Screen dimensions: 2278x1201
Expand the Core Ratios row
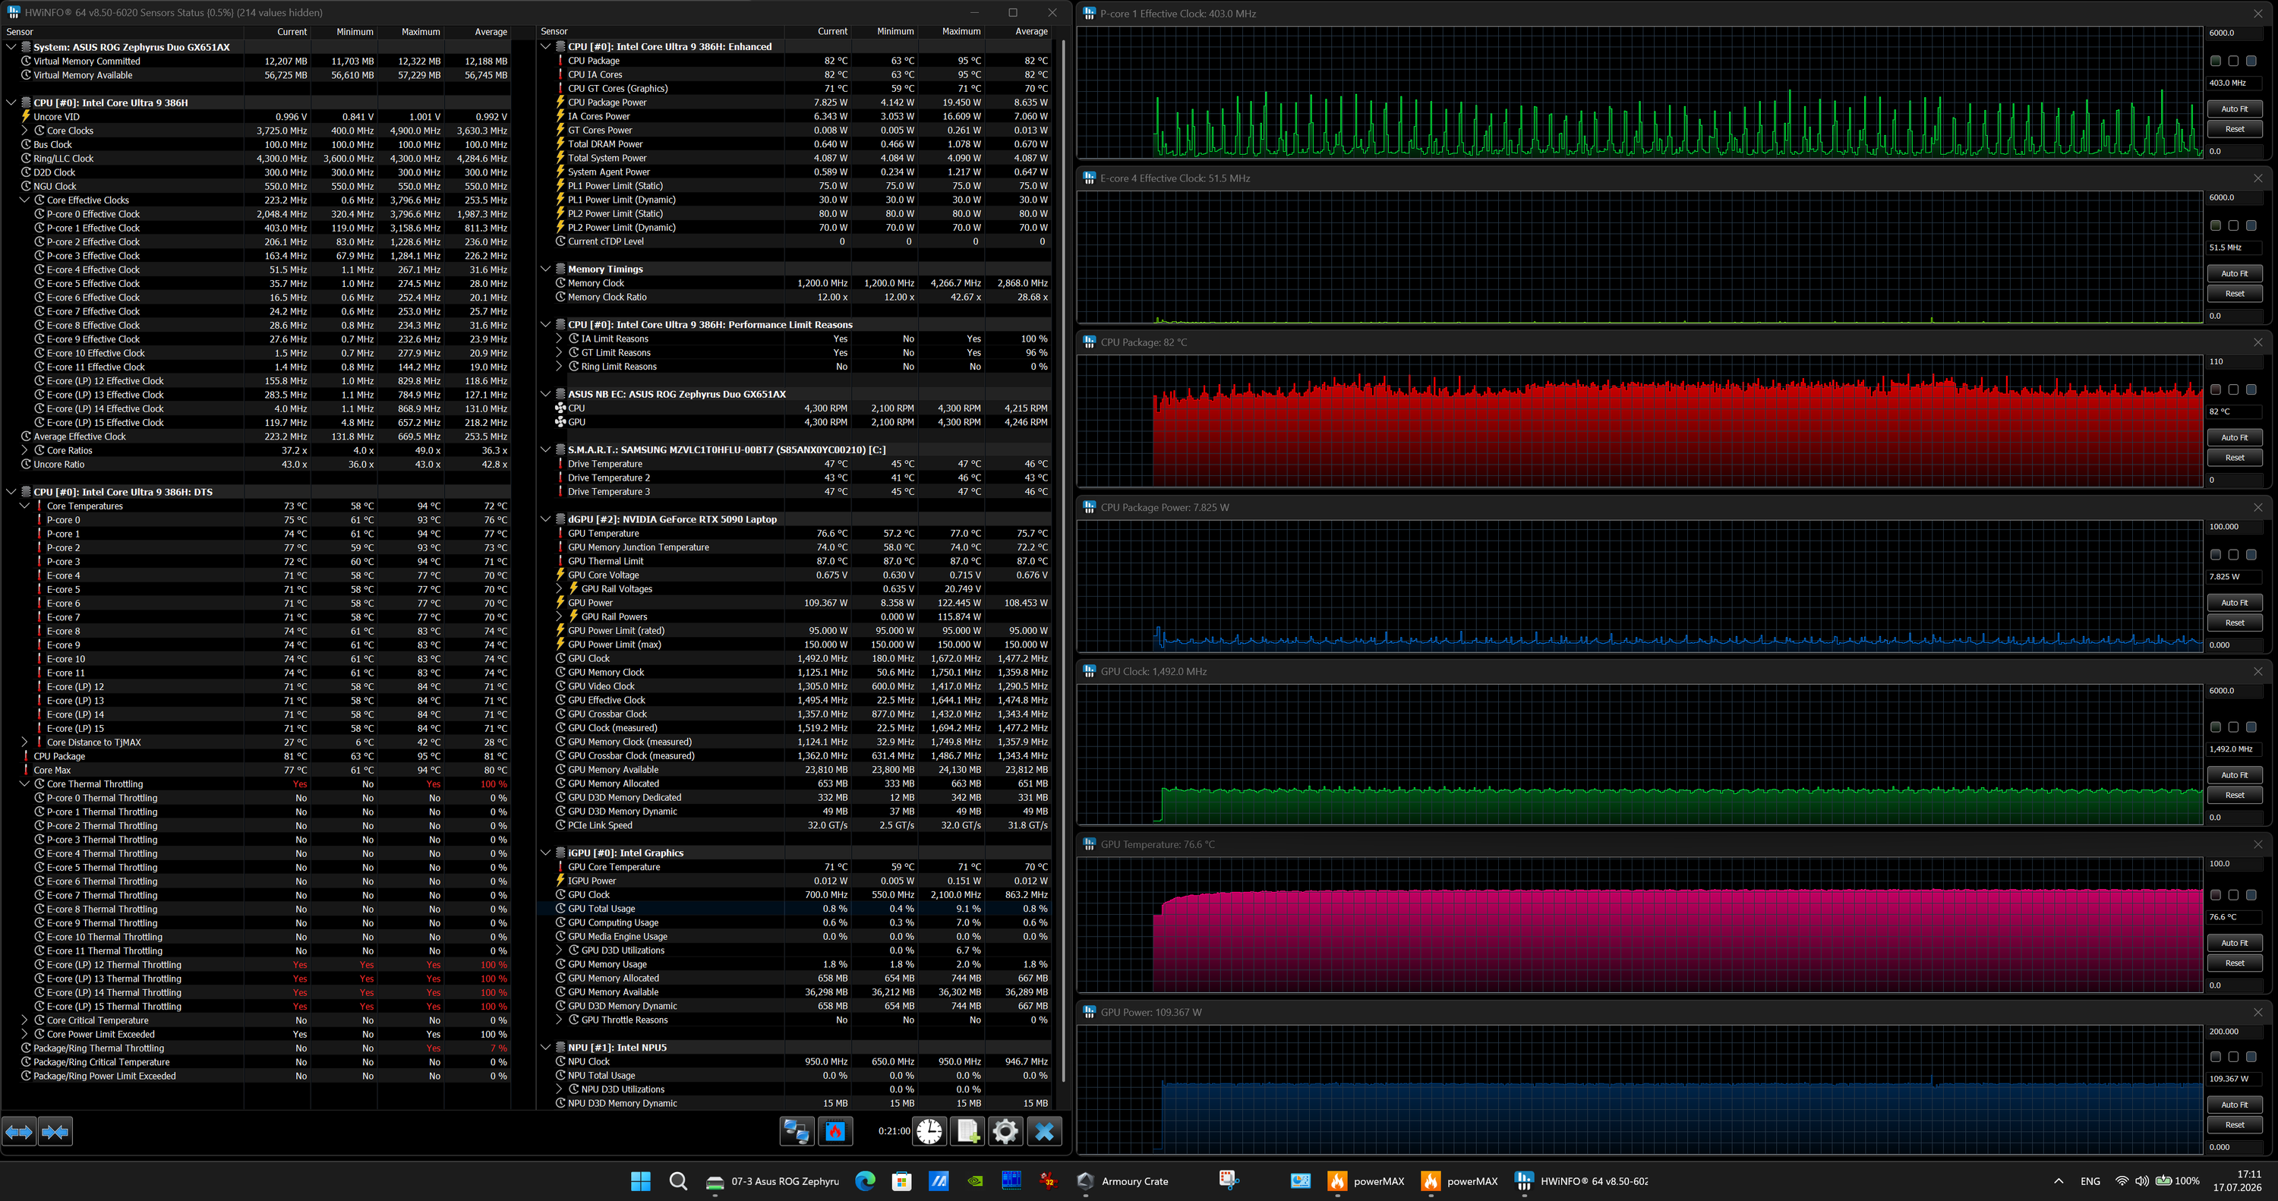(x=25, y=450)
